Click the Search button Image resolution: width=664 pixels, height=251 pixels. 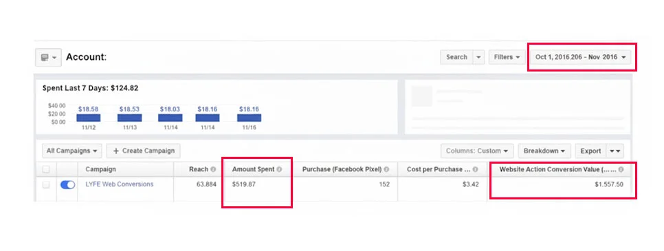tap(456, 57)
